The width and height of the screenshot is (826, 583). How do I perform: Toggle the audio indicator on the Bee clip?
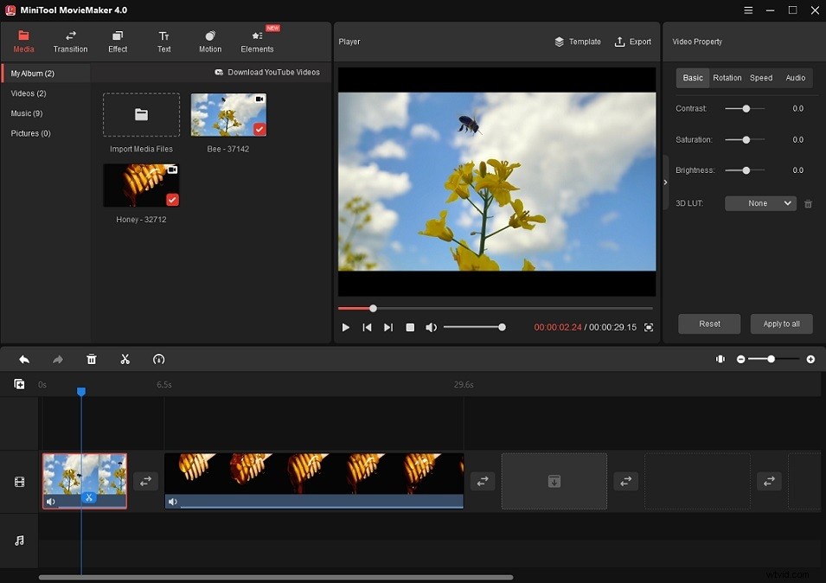point(50,501)
